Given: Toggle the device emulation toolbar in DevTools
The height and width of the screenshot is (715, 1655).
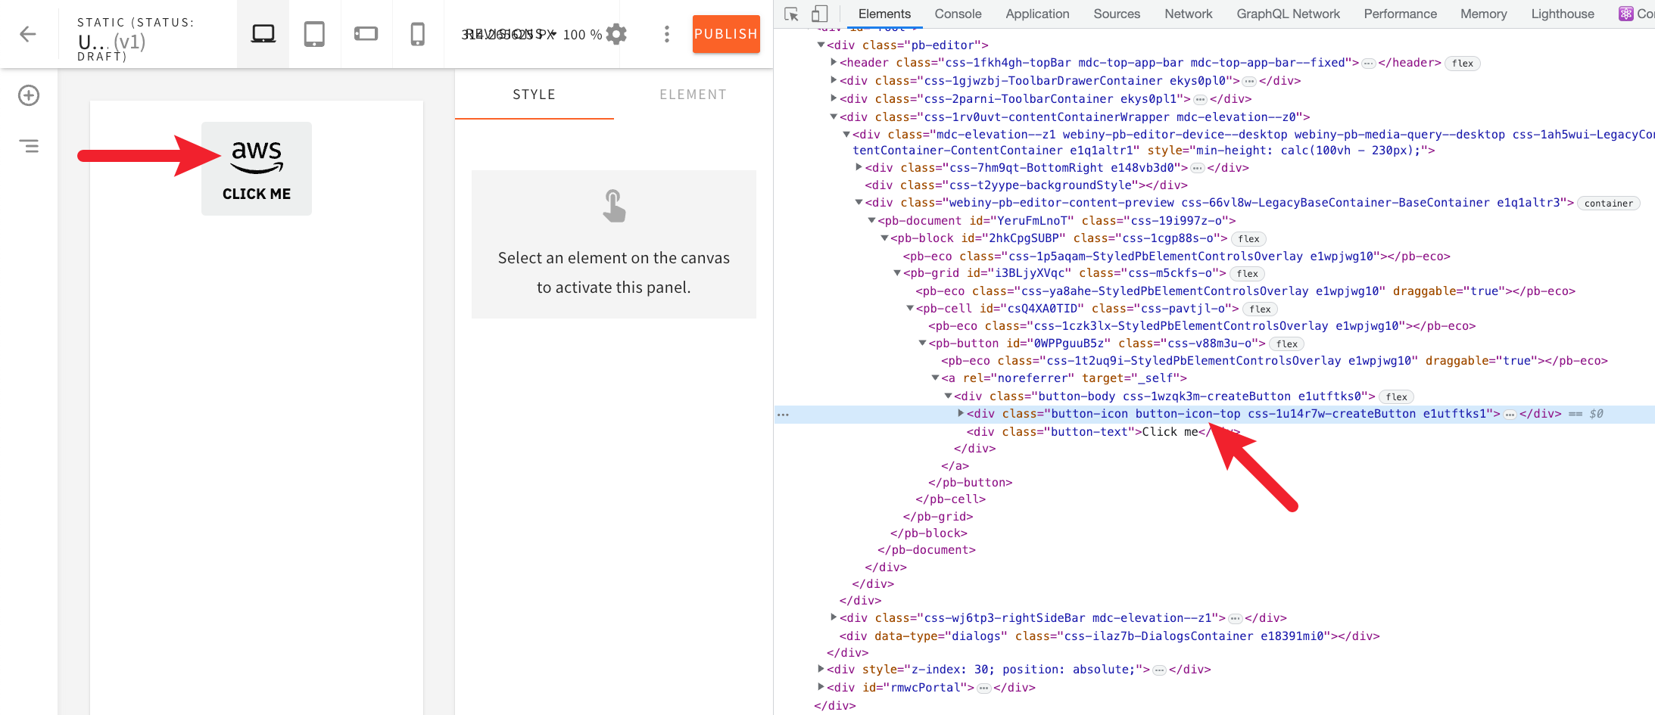Looking at the screenshot, I should click(819, 14).
